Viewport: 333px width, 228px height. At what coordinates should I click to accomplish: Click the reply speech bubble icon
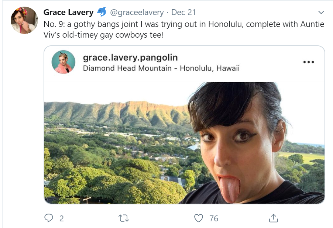(49, 218)
